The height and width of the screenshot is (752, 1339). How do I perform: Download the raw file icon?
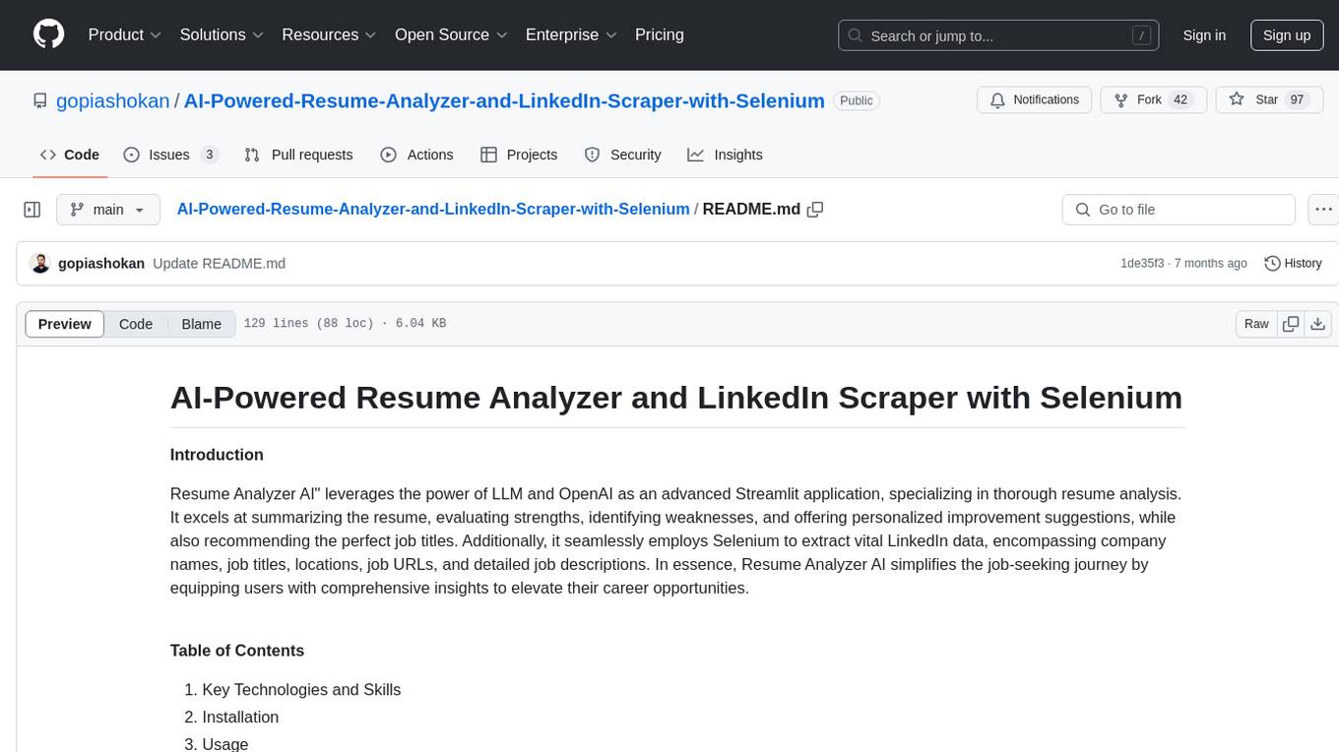tap(1318, 324)
